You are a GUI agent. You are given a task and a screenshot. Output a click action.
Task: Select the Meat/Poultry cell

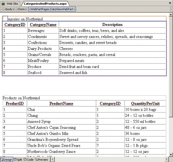click(x=43, y=61)
